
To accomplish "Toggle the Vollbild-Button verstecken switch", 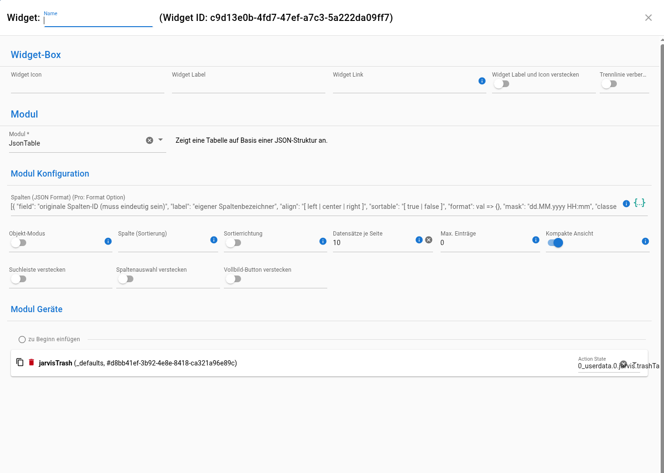I will pos(233,279).
